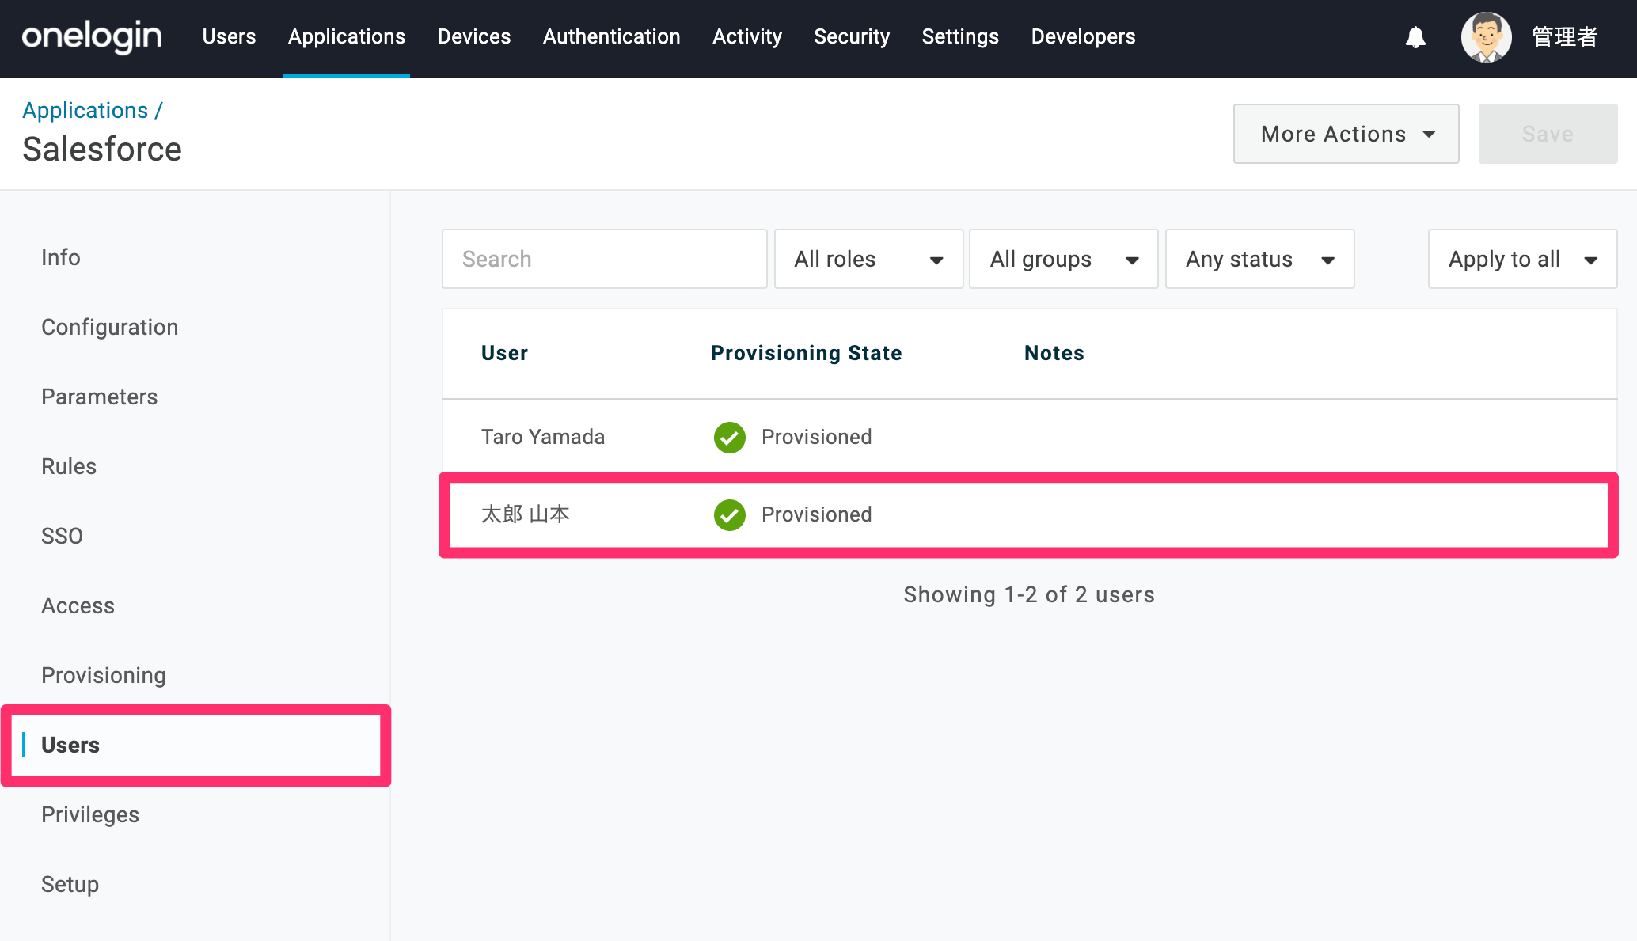Click the Provisioning State column header
Screen dimensions: 1637x941
[806, 353]
